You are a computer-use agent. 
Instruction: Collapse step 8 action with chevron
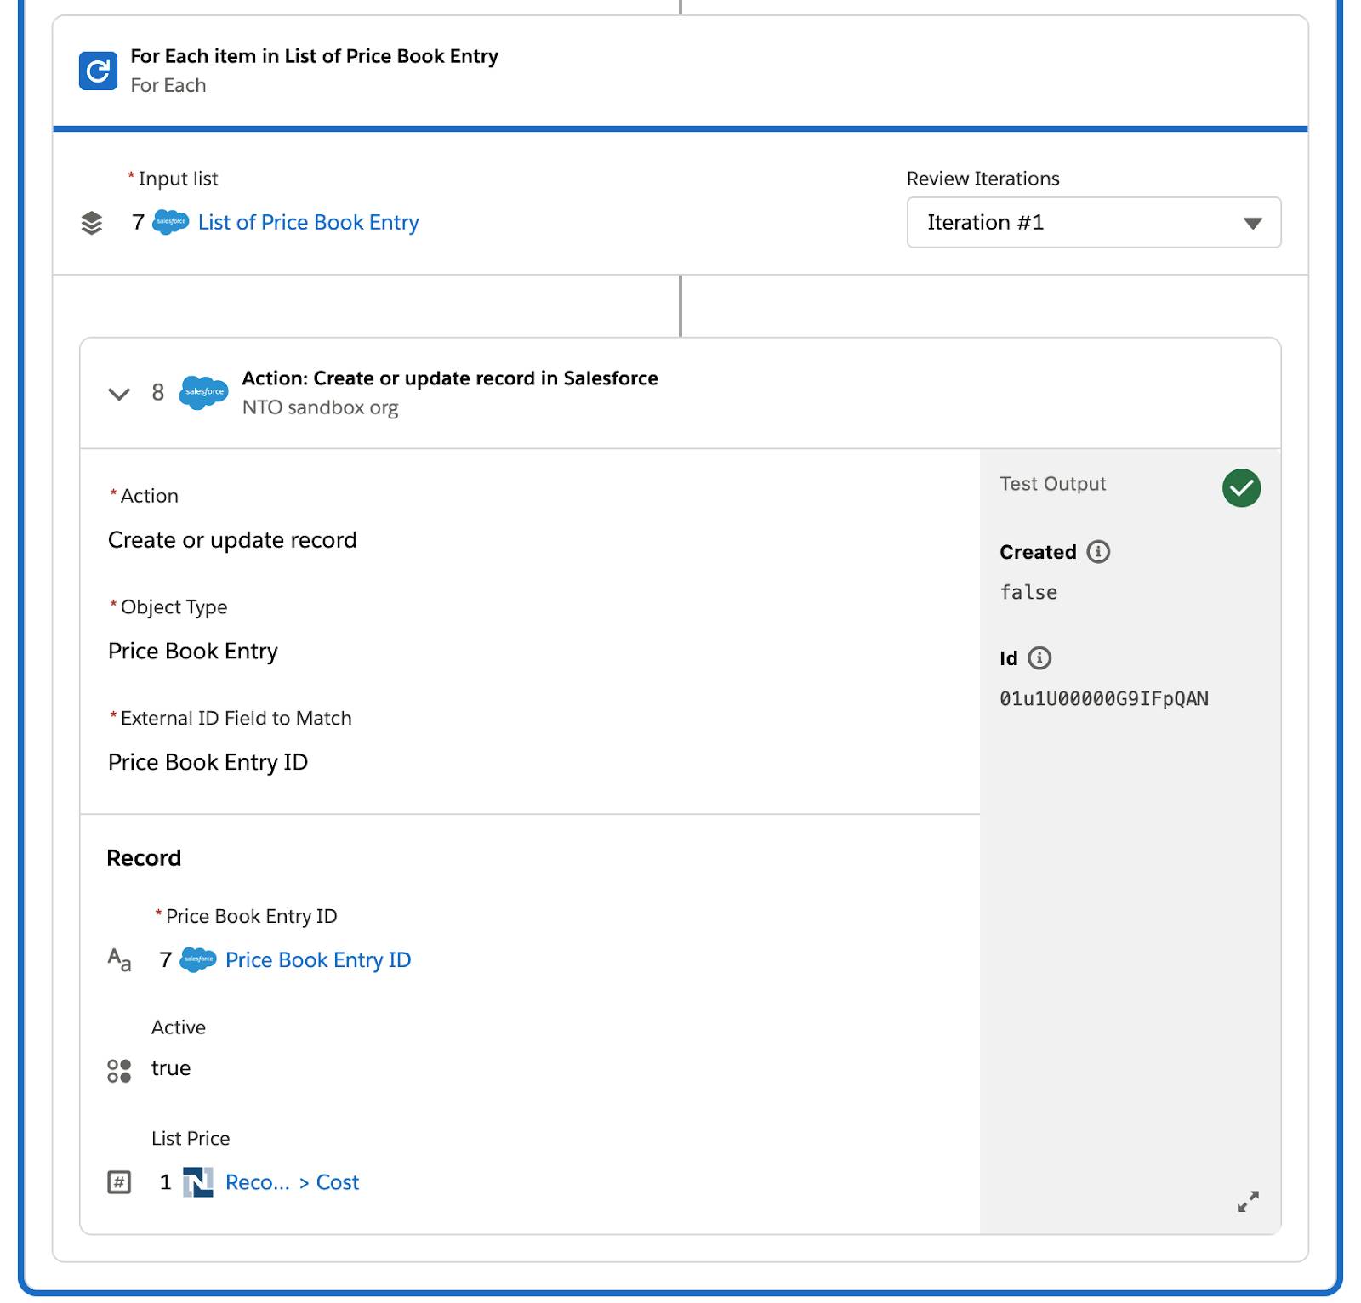coord(119,393)
